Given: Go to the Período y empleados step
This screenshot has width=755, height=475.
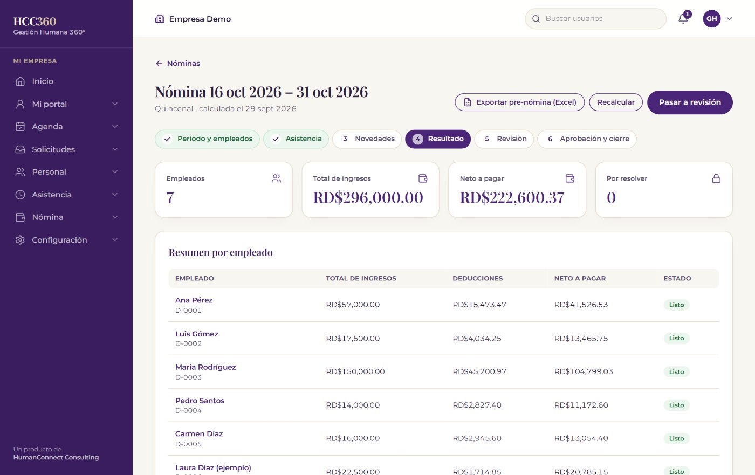Looking at the screenshot, I should [x=207, y=139].
